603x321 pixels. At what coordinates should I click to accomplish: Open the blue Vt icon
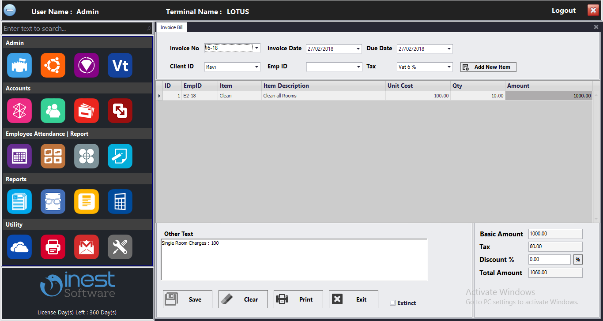pos(120,65)
